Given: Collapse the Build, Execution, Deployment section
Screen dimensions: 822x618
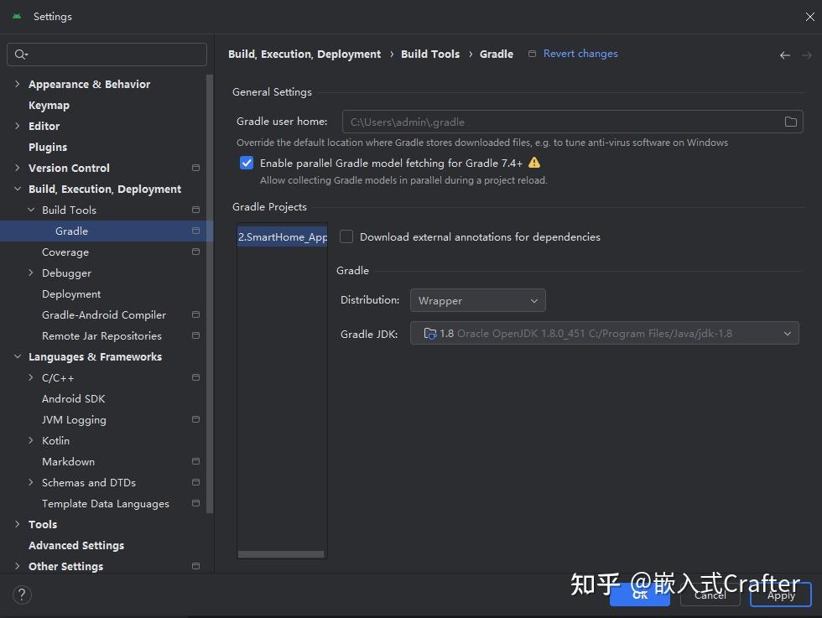Looking at the screenshot, I should coord(18,189).
